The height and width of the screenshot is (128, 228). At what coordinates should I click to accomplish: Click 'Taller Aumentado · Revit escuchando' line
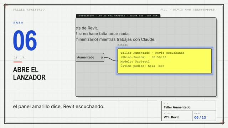(x=152, y=53)
